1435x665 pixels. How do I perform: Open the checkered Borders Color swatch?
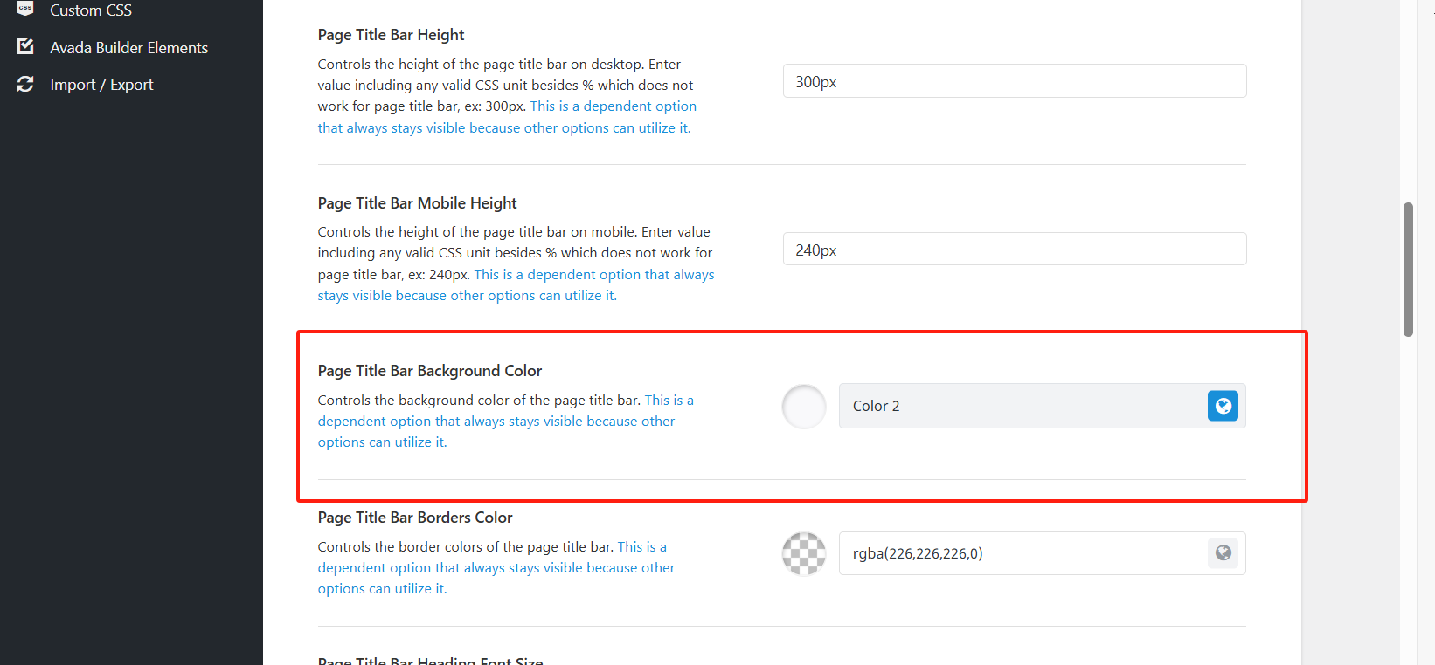point(804,554)
